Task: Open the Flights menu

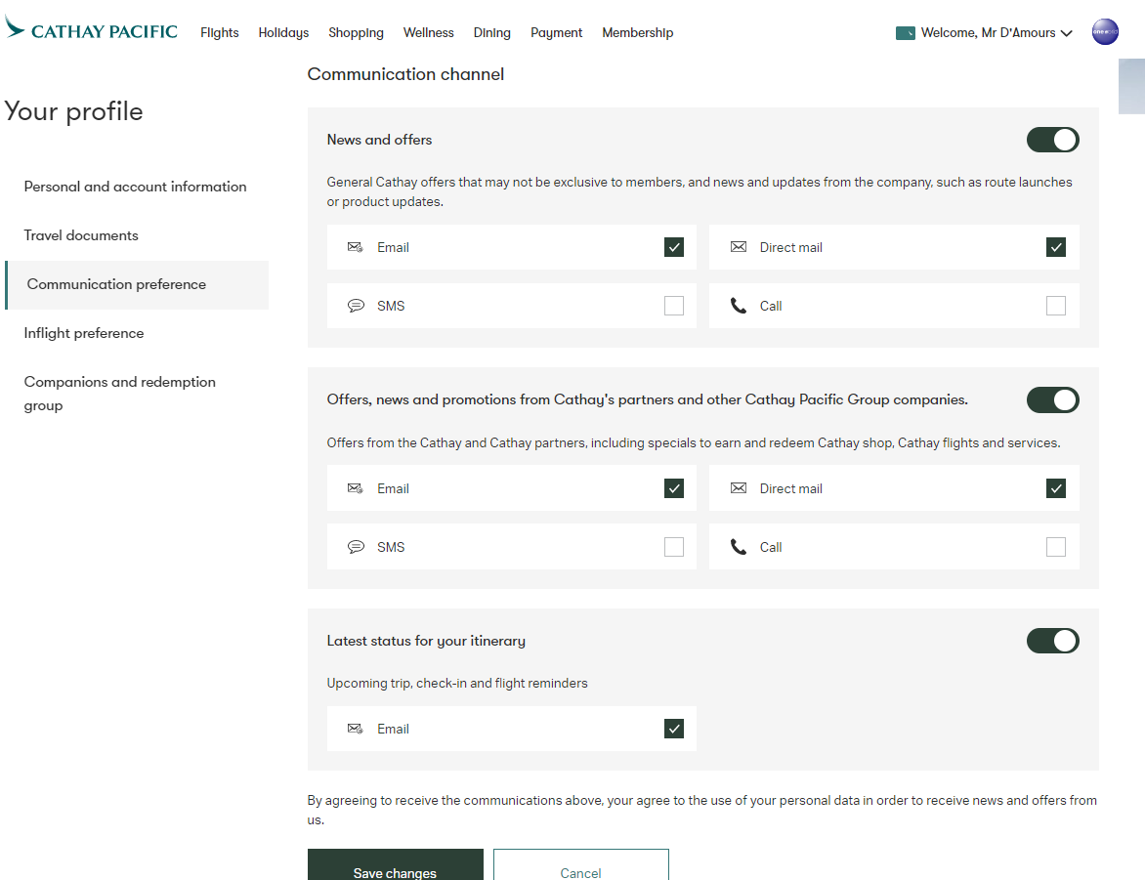Action: click(x=220, y=33)
